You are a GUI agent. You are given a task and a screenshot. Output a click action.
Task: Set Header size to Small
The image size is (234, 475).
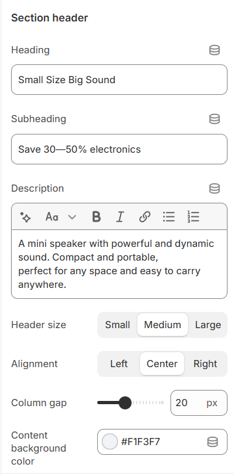click(117, 325)
